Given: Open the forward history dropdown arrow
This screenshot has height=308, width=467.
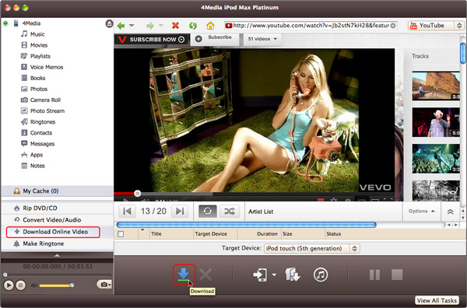Looking at the screenshot, I should (x=161, y=26).
